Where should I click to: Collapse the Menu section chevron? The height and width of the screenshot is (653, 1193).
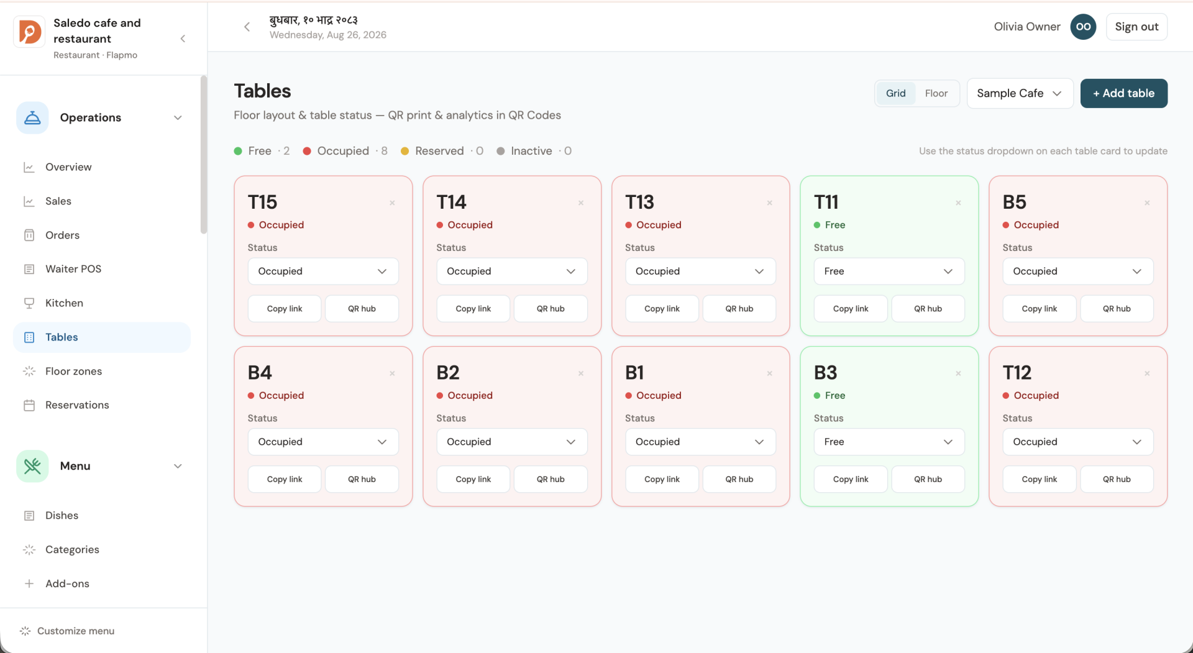pos(178,466)
